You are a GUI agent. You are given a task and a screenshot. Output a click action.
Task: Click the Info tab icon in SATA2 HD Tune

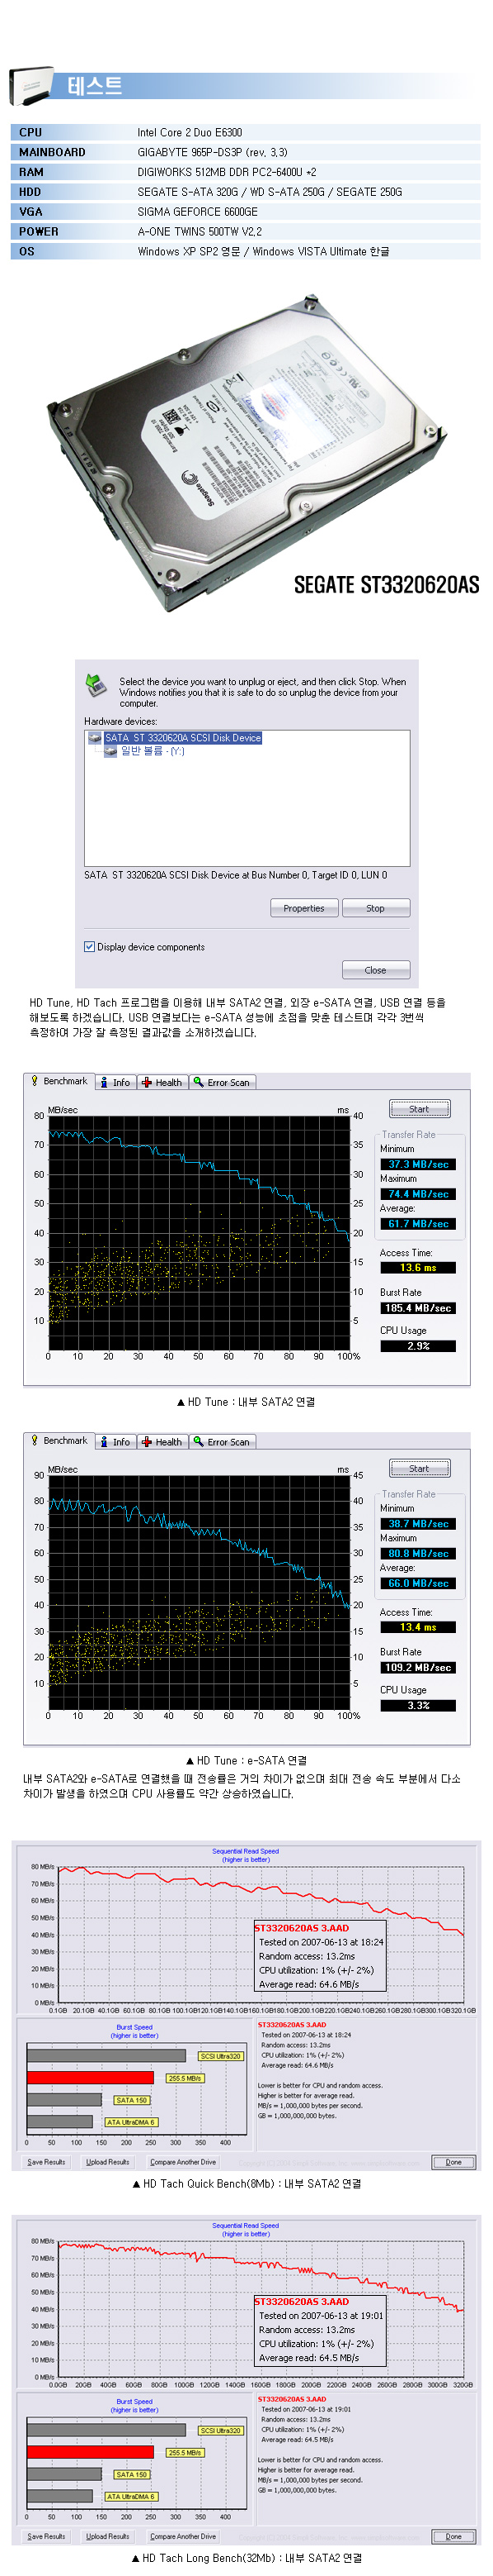click(105, 1082)
